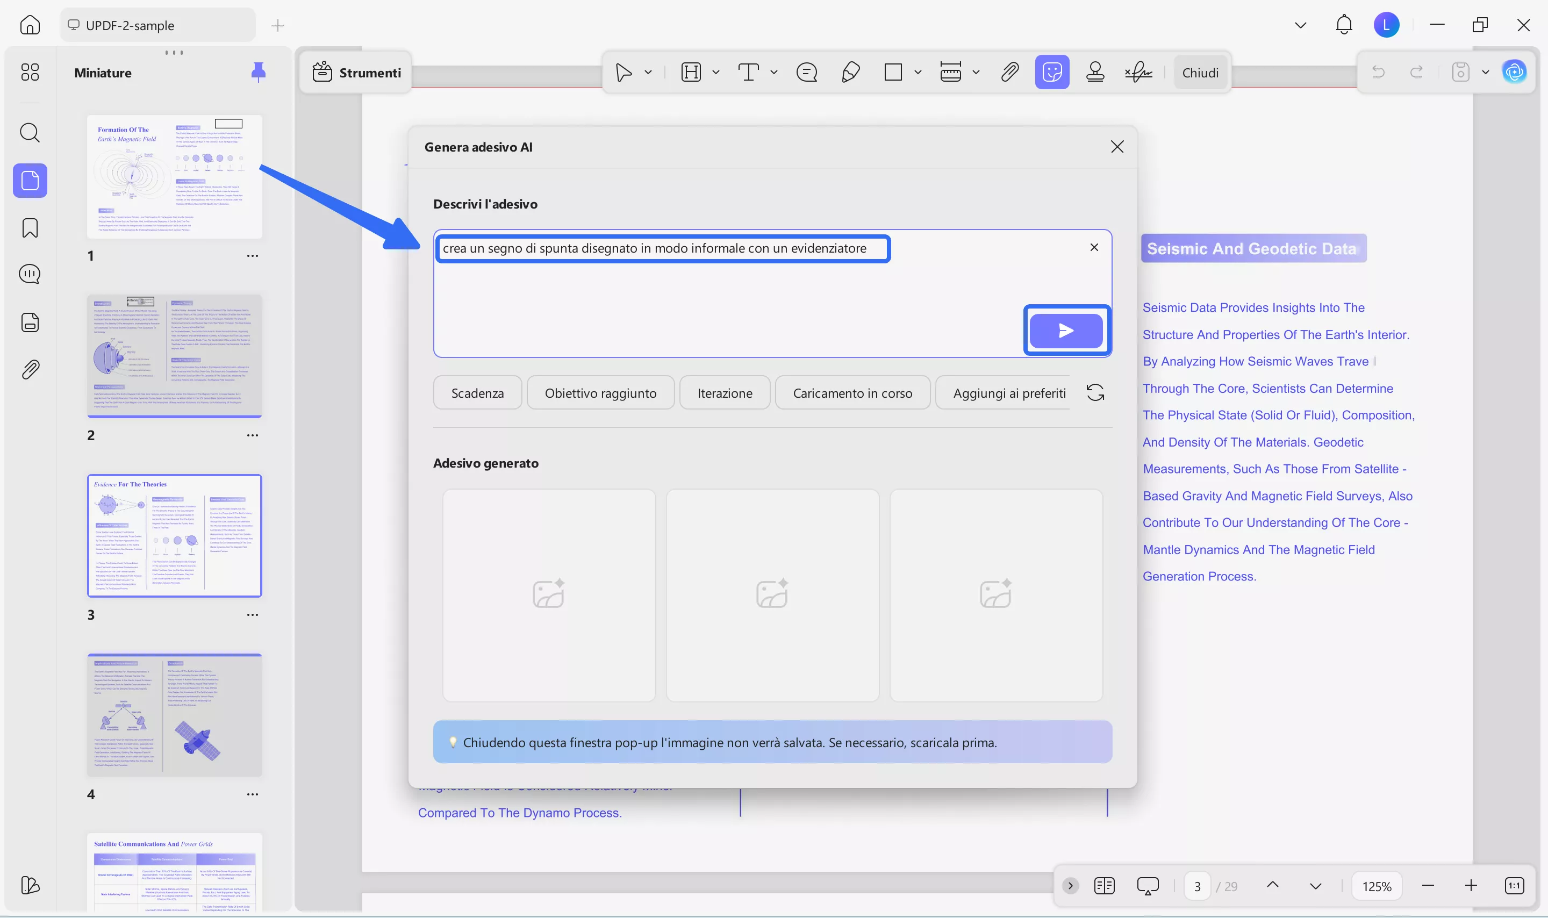1548x918 pixels.
Task: Expand the rectangle shape tool dropdown
Action: [x=918, y=73]
